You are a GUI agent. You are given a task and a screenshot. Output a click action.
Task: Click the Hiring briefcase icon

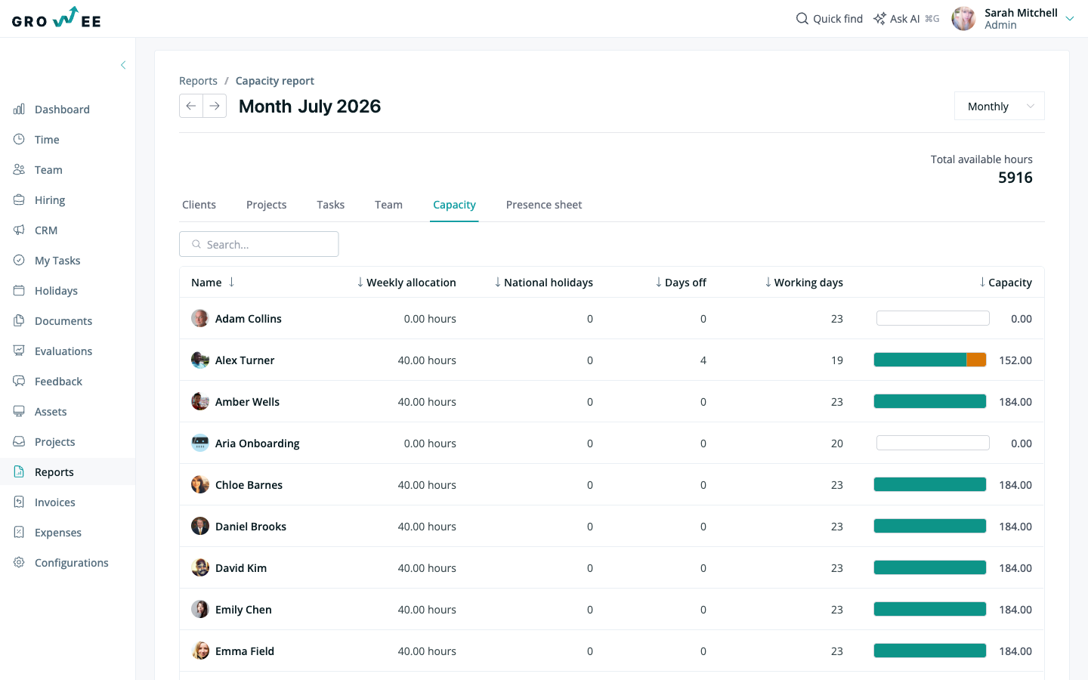19,200
